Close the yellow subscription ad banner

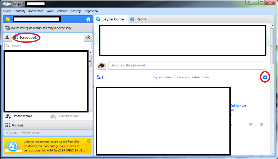89,141
